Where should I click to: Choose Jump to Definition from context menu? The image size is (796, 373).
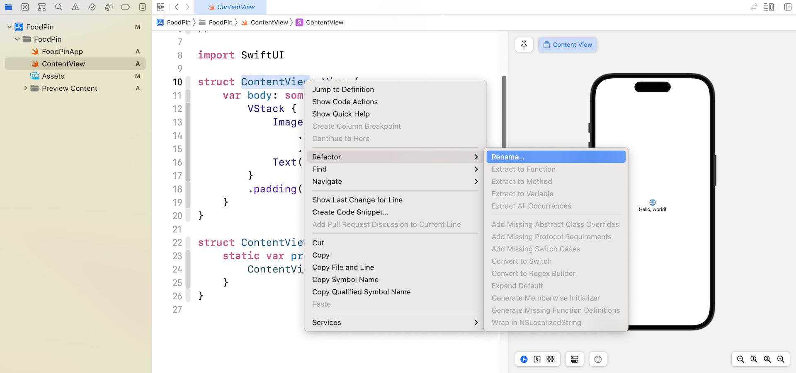(x=343, y=89)
